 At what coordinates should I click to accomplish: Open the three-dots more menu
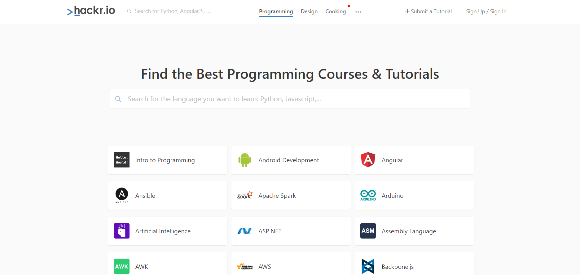tap(358, 12)
